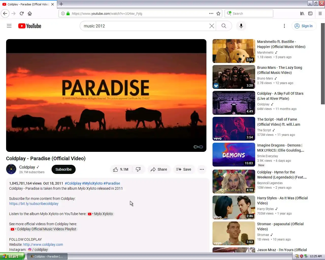This screenshot has width=325, height=260.
Task: Open Harry Styles As It Was thumbnail
Action: [x=234, y=207]
